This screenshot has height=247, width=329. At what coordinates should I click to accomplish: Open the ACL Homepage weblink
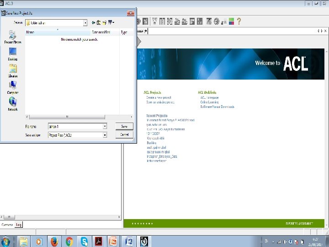(209, 98)
